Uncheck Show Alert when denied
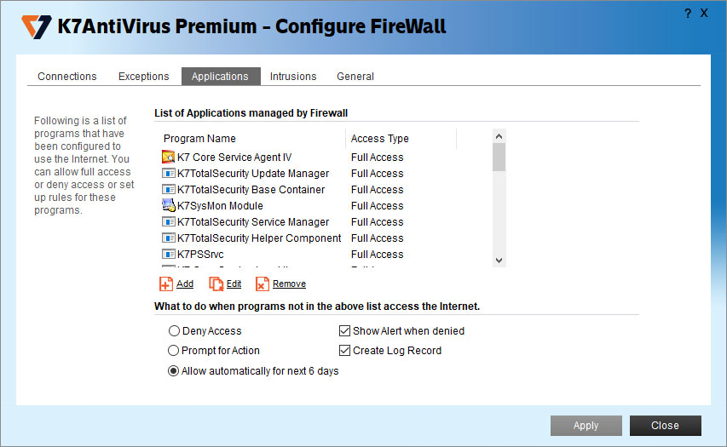The image size is (727, 447). tap(344, 330)
